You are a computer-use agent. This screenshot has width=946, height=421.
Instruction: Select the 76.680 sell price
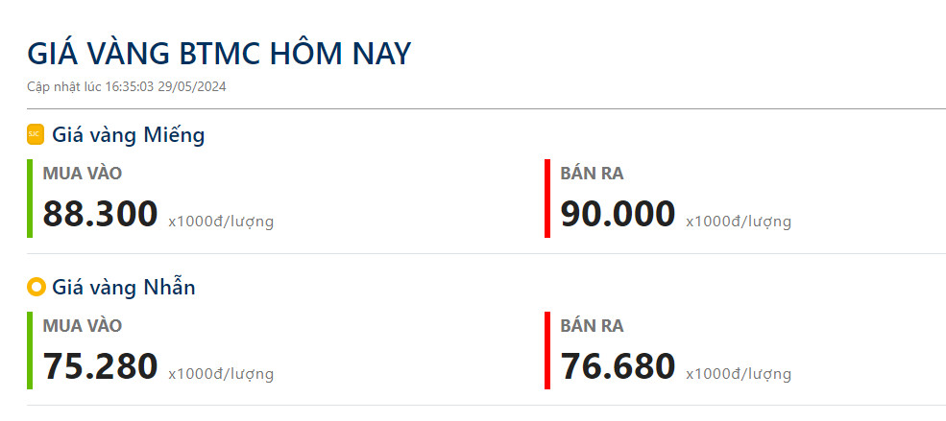[x=618, y=366]
